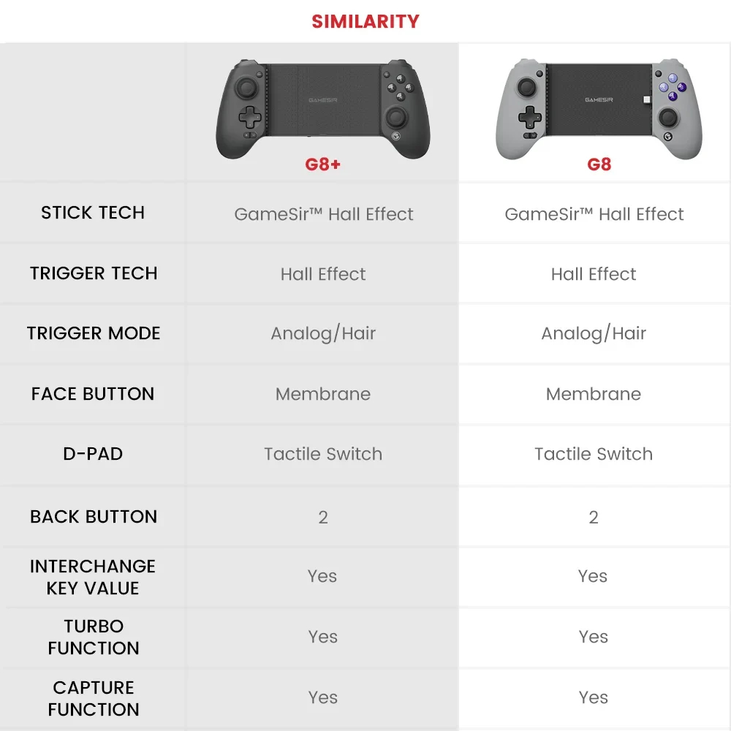Click the SIMILARITY heading
Screen dimensions: 731x731
[365, 21]
